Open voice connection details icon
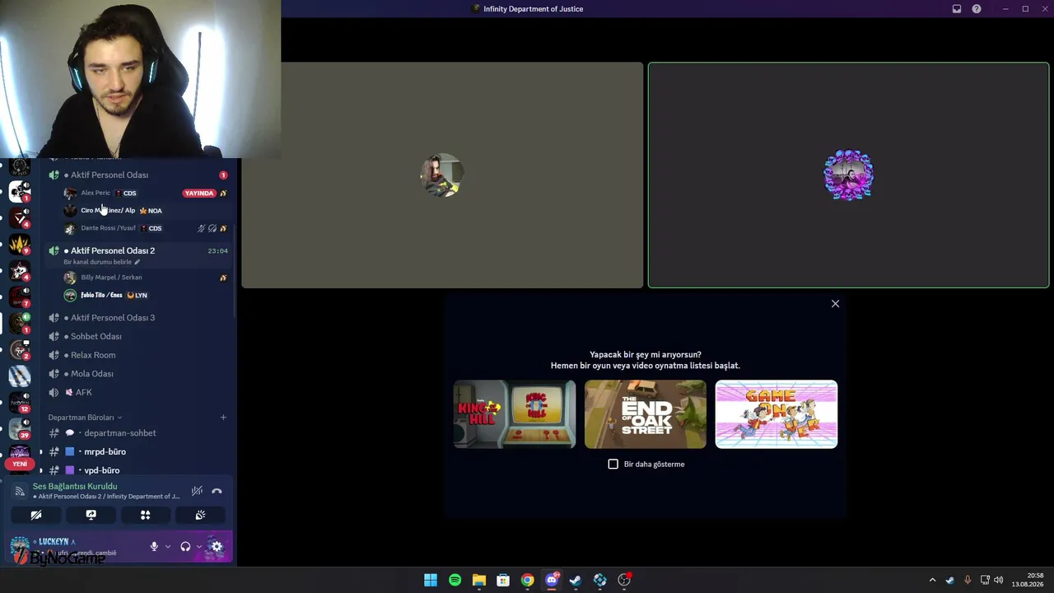Screen dimensions: 1054x593 (20, 491)
